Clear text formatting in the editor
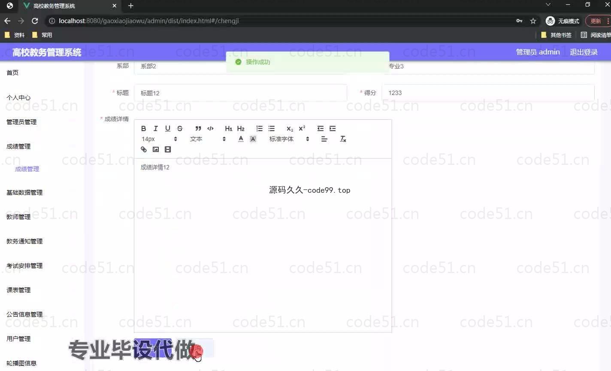 tap(343, 139)
